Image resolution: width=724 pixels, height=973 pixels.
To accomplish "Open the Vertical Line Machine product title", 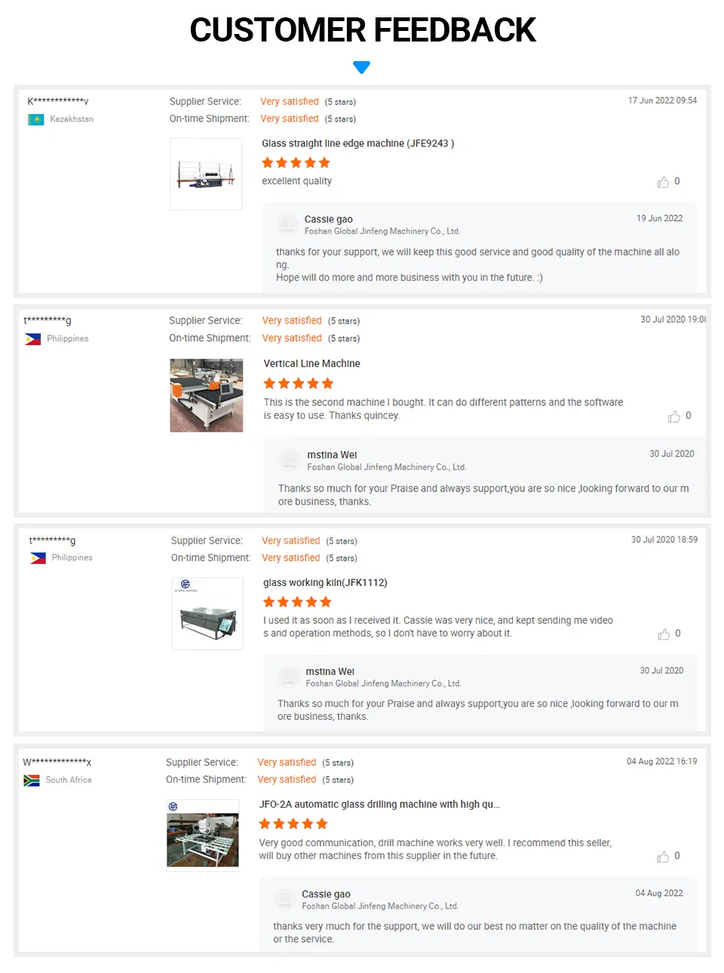I will point(312,364).
